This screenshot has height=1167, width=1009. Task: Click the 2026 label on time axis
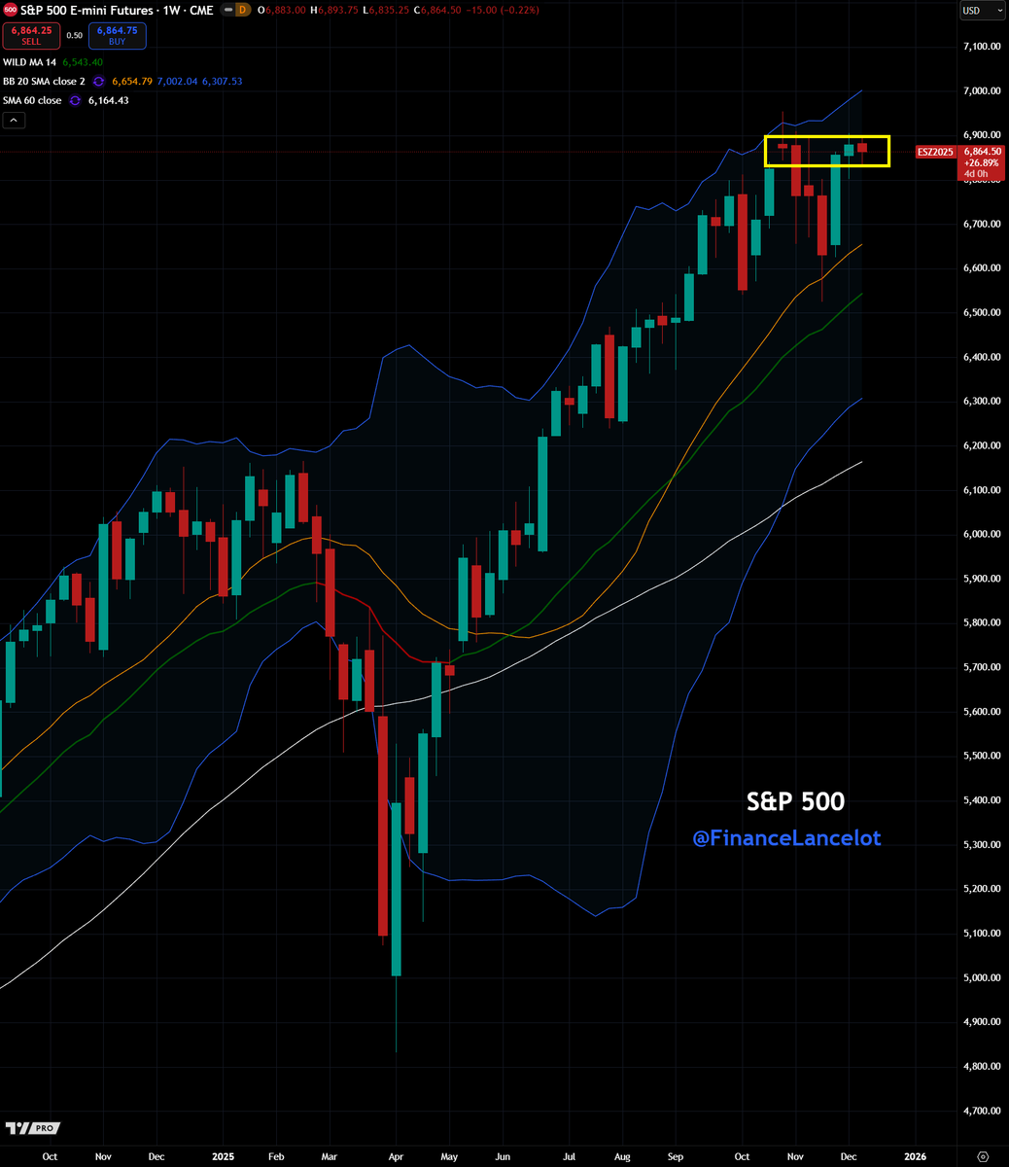tap(916, 1157)
